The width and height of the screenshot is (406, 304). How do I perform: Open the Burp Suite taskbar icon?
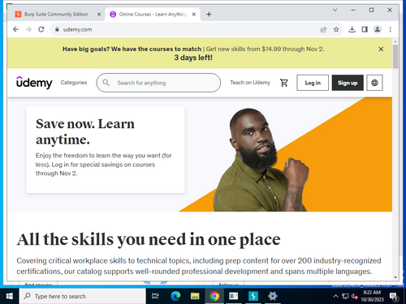pos(253,296)
